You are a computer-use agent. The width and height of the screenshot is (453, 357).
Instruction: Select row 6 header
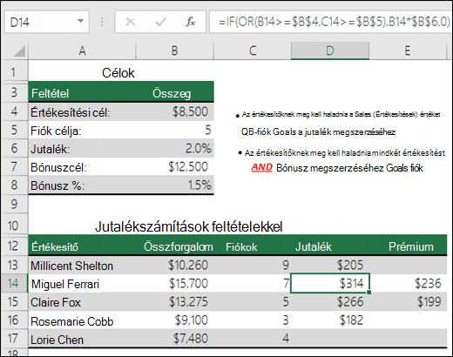[x=14, y=148]
